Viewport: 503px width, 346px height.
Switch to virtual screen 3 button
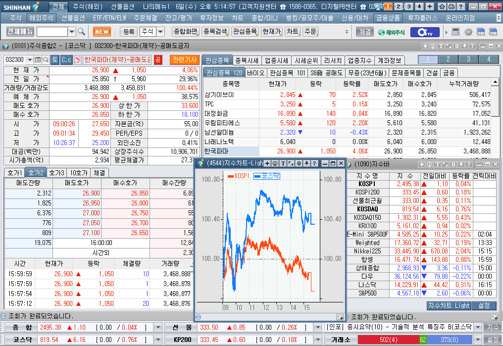pyautogui.click(x=409, y=6)
